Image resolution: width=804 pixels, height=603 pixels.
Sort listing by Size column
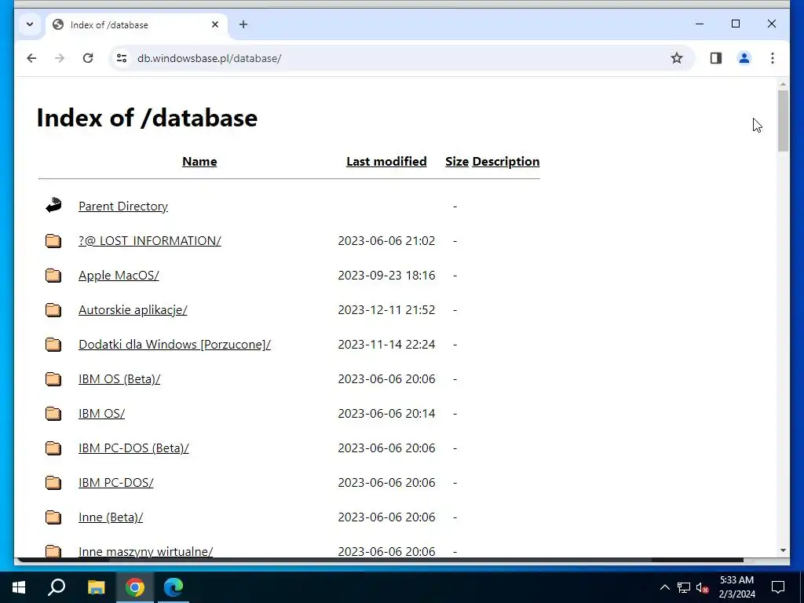click(457, 162)
